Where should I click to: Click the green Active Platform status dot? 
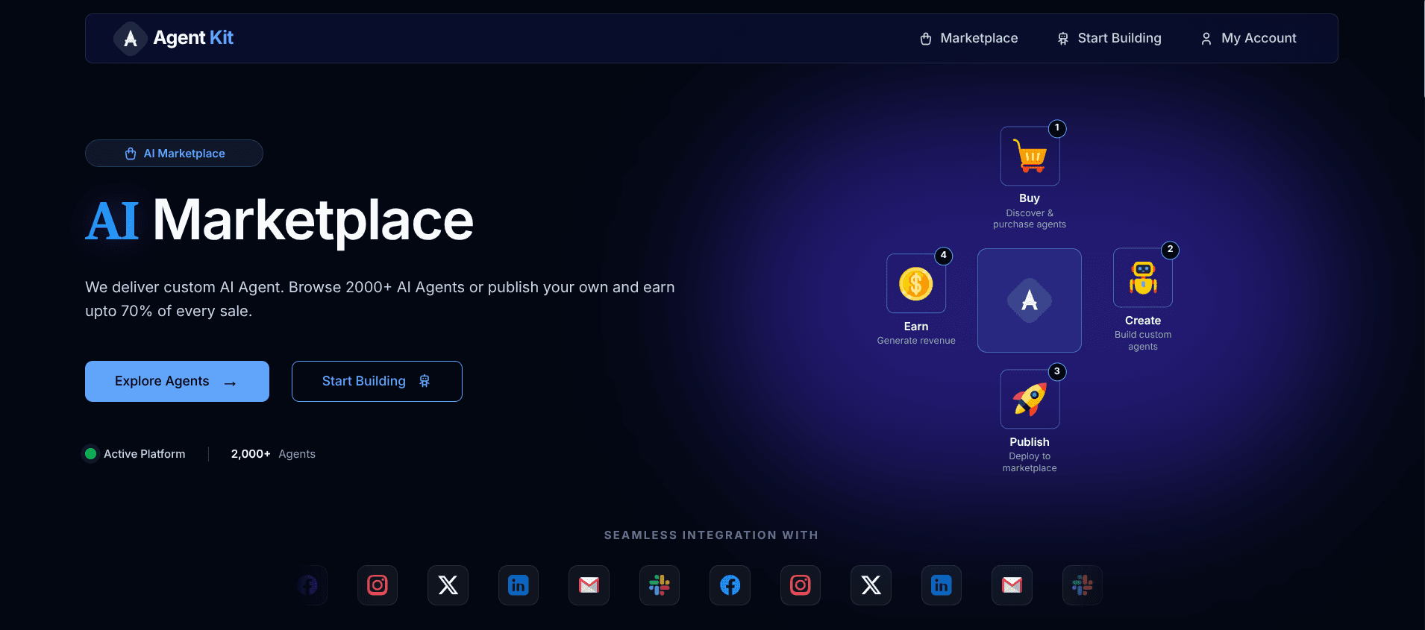(x=90, y=453)
